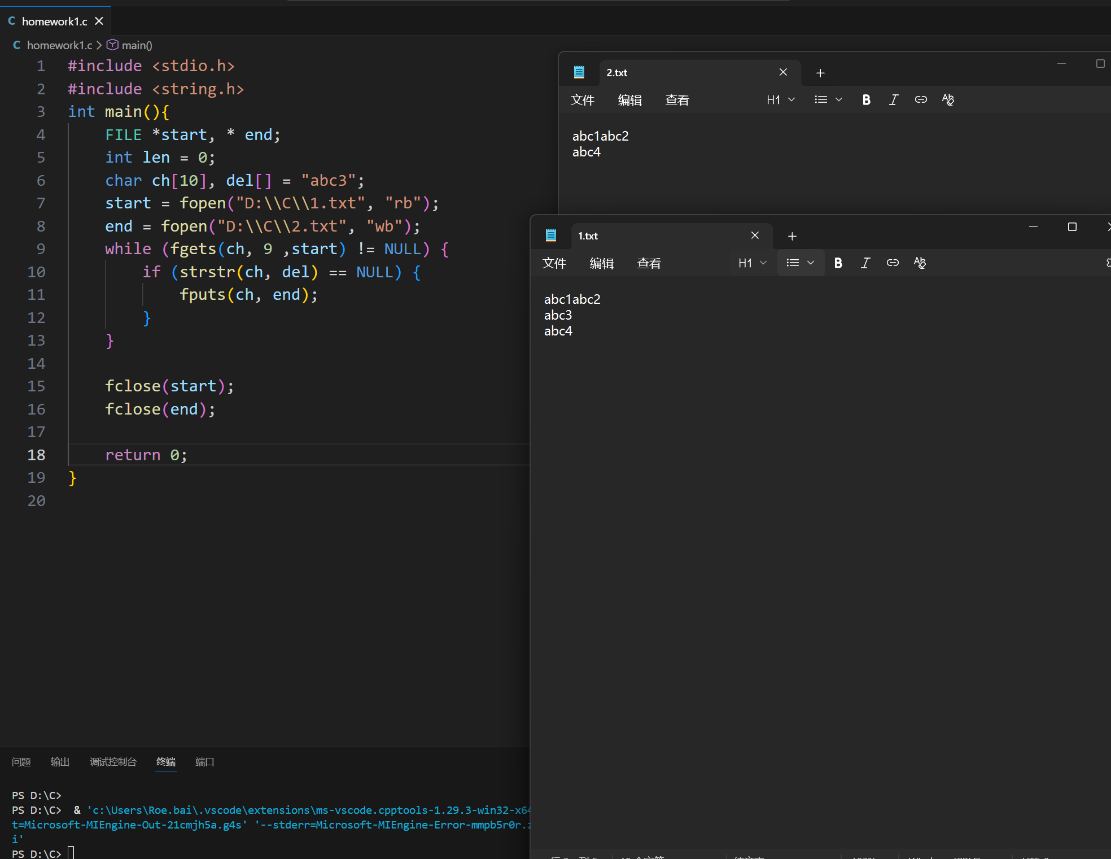Add new tab in 2.txt Notepad window
This screenshot has width=1111, height=859.
[820, 73]
